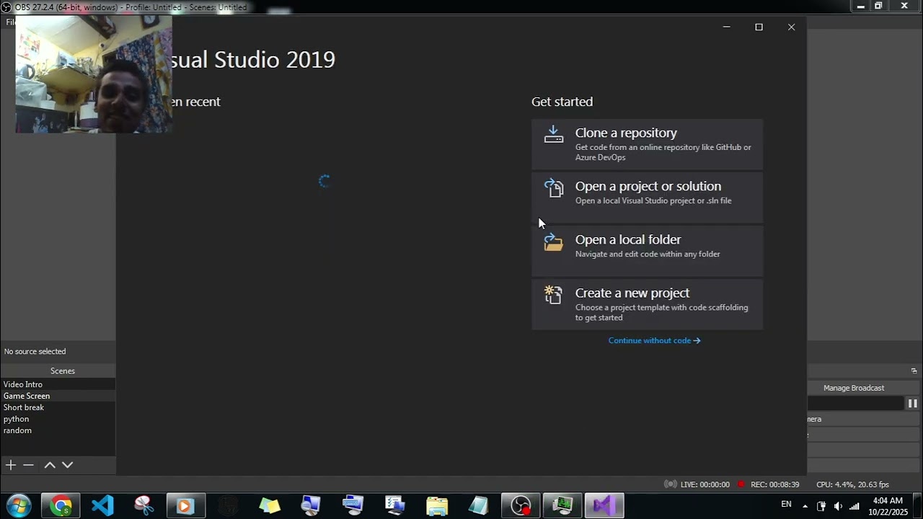Screen dimensions: 923x519
Task: Open the taskbar clock and date
Action: coord(888,506)
